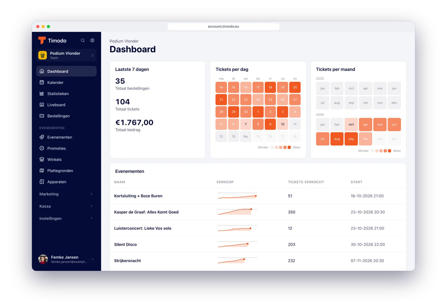This screenshot has width=447, height=308.
Task: Open the Bestellingen page
Action: [x=66, y=116]
